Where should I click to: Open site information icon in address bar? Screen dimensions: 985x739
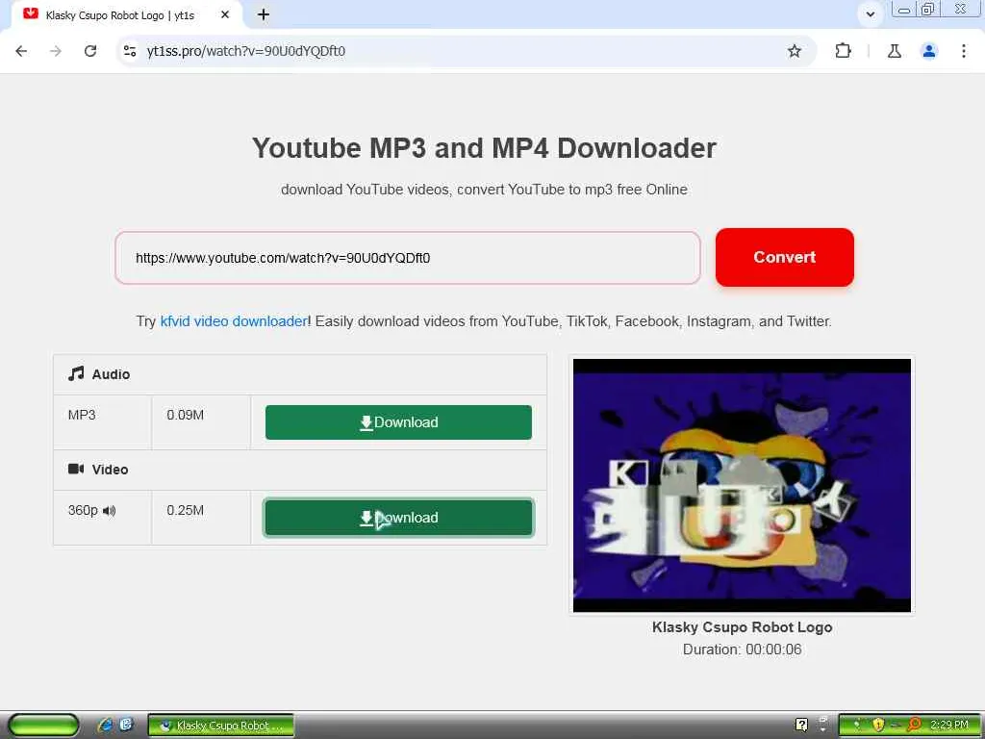(130, 51)
